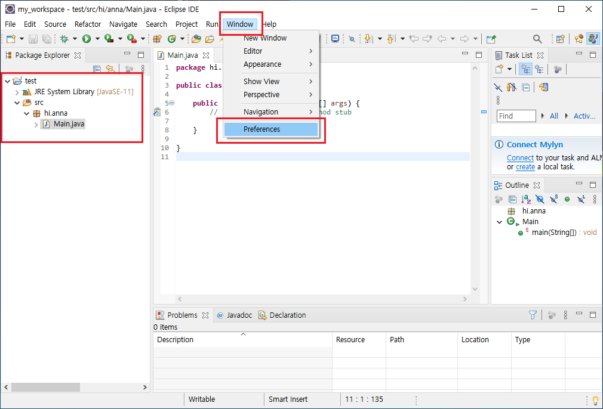The width and height of the screenshot is (603, 409).
Task: Run the program with green Run button
Action: (87, 39)
